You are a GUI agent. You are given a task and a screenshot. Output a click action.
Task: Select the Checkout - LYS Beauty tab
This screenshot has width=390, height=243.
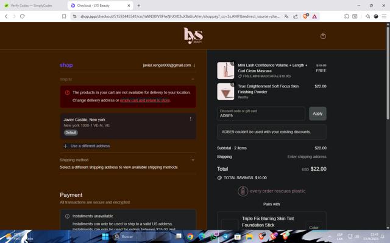[x=99, y=5]
